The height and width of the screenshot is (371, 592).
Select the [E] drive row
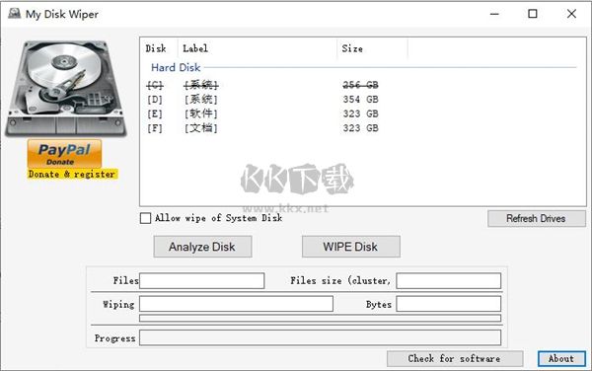coord(262,114)
